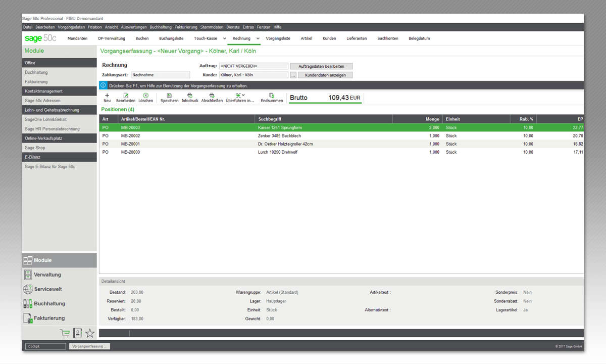Open the Hilfe menu
Image resolution: width=606 pixels, height=364 pixels.
(277, 27)
